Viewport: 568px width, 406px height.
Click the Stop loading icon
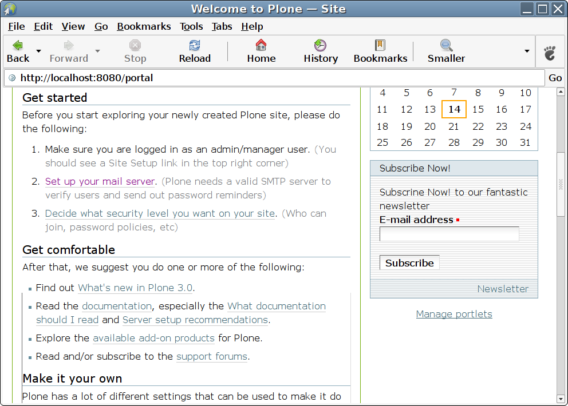pyautogui.click(x=135, y=45)
